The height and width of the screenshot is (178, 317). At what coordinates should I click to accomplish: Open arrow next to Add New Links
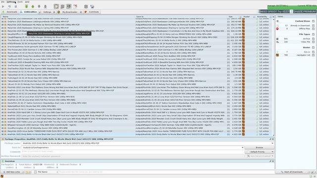[23, 172]
